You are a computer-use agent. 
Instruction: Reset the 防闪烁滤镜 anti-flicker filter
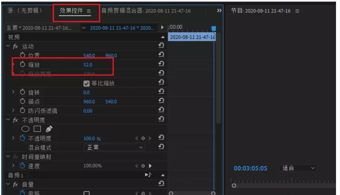pos(161,110)
